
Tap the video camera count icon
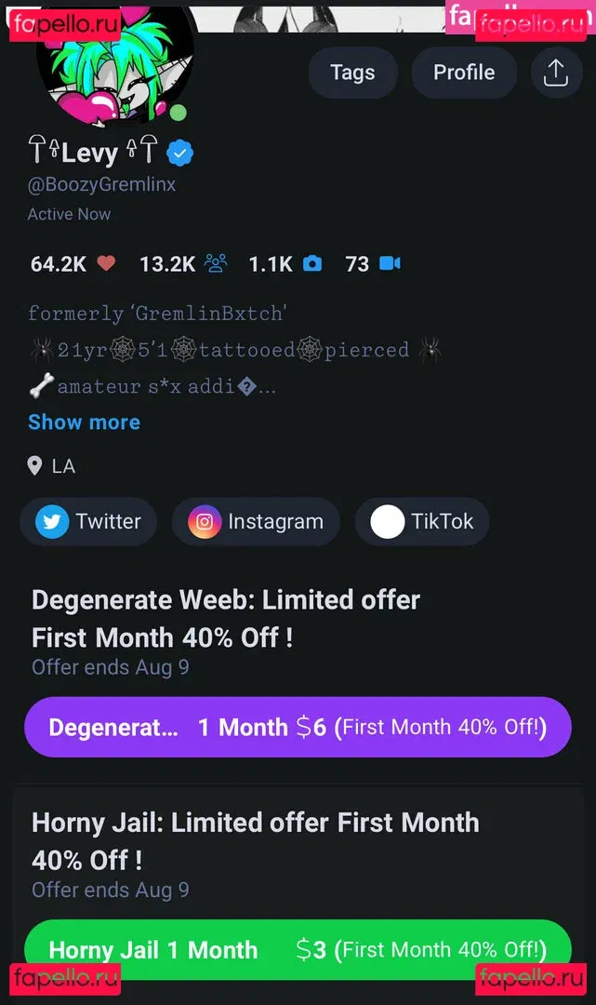[390, 264]
